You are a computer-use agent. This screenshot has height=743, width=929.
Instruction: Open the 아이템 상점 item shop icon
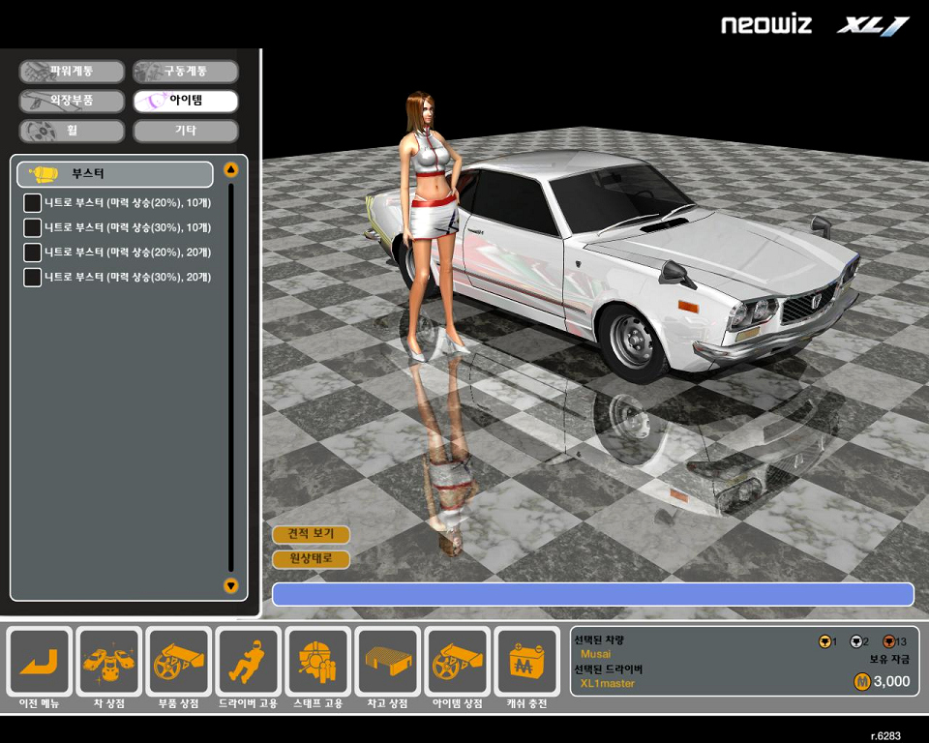pyautogui.click(x=458, y=663)
